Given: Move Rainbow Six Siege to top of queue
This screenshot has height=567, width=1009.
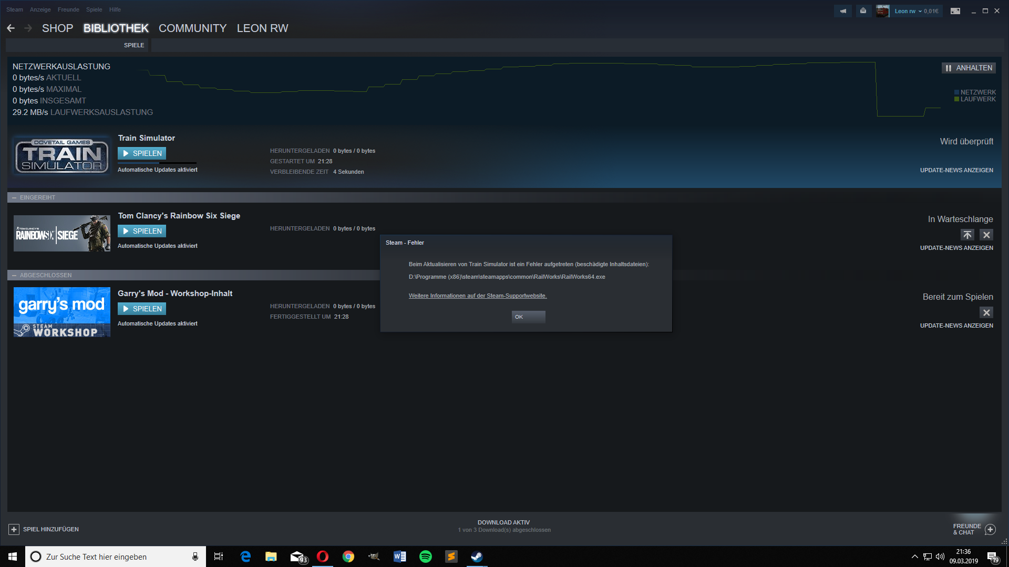Looking at the screenshot, I should click(x=967, y=235).
